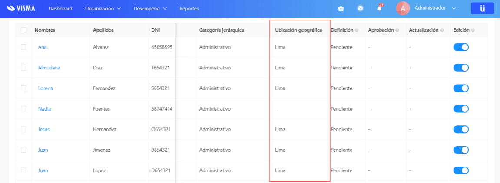This screenshot has width=500, height=183.
Task: Click DNI value D654321
Action: [160, 170]
